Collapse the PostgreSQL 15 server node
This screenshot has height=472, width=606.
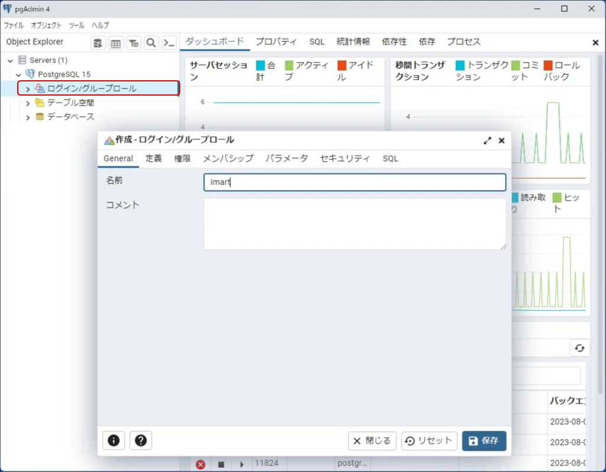19,75
